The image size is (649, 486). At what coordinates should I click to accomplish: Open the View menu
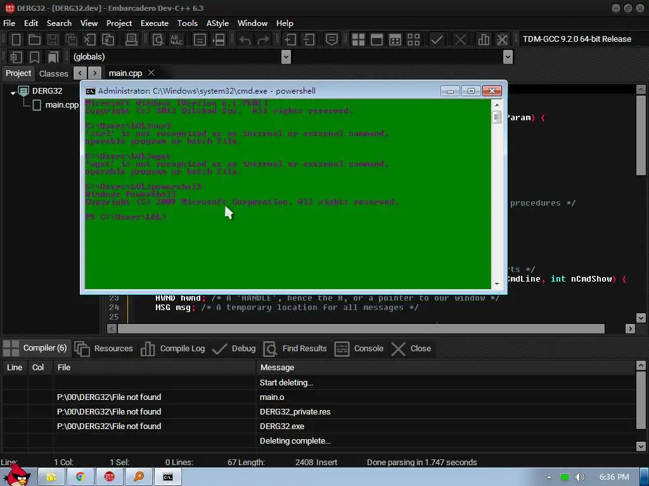coord(89,23)
